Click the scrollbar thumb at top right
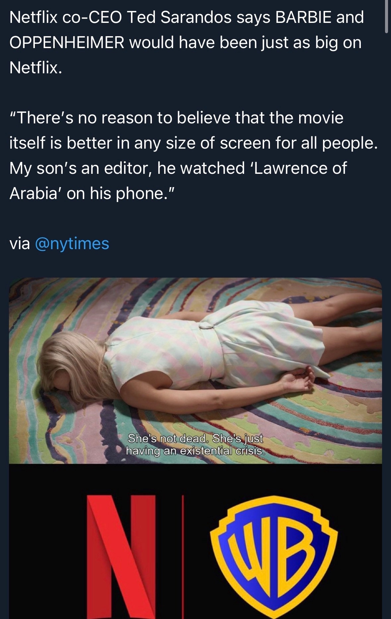 (386, 17)
